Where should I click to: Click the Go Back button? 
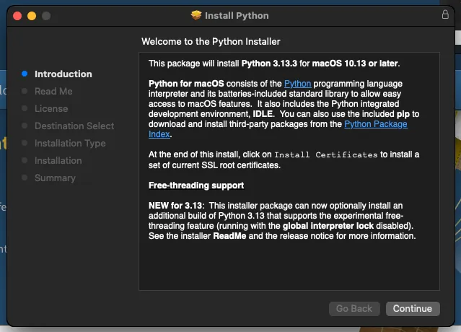[x=354, y=308]
